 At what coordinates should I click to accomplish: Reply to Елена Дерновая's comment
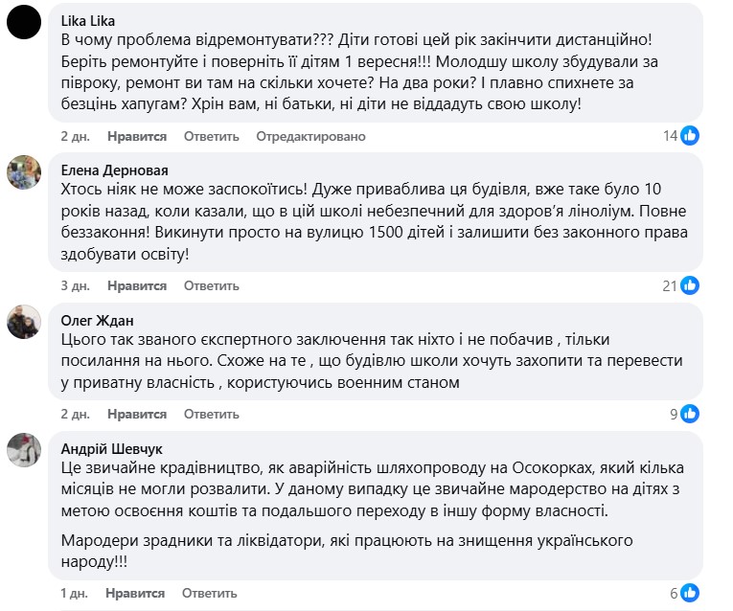211,285
